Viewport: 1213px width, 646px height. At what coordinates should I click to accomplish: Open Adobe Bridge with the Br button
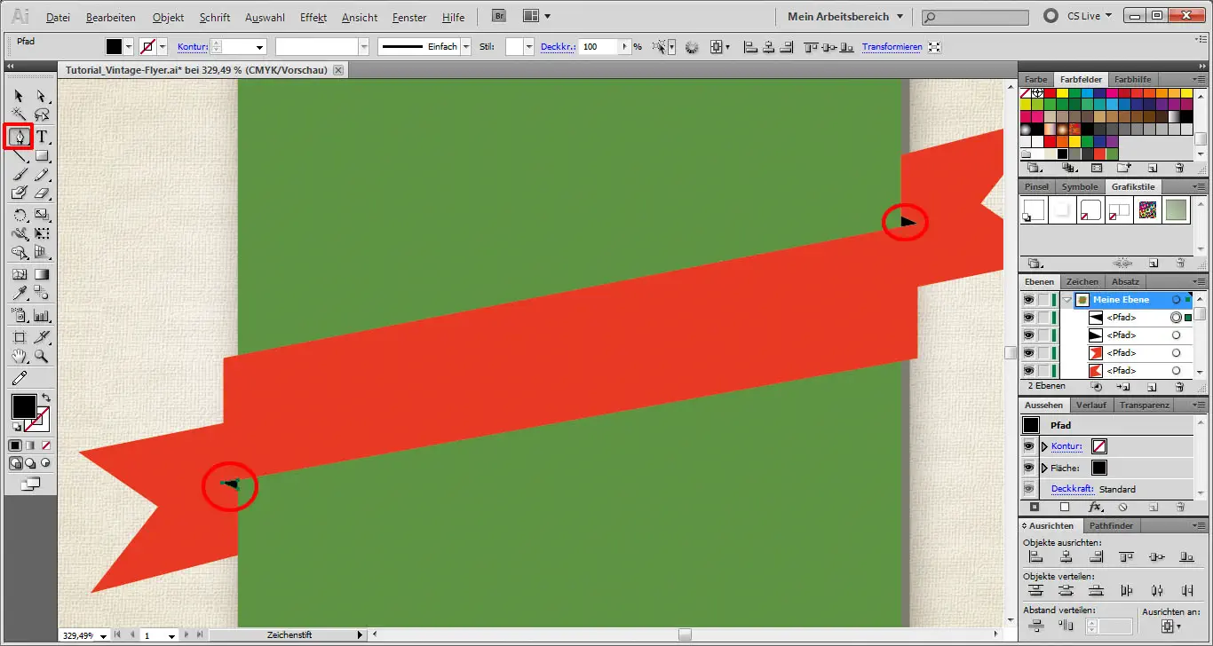[500, 16]
